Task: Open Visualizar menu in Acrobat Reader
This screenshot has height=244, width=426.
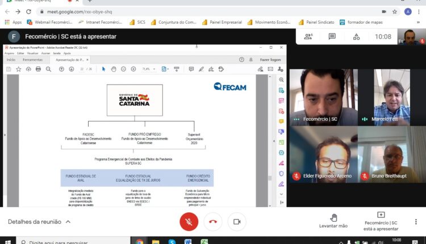Action: (32, 53)
